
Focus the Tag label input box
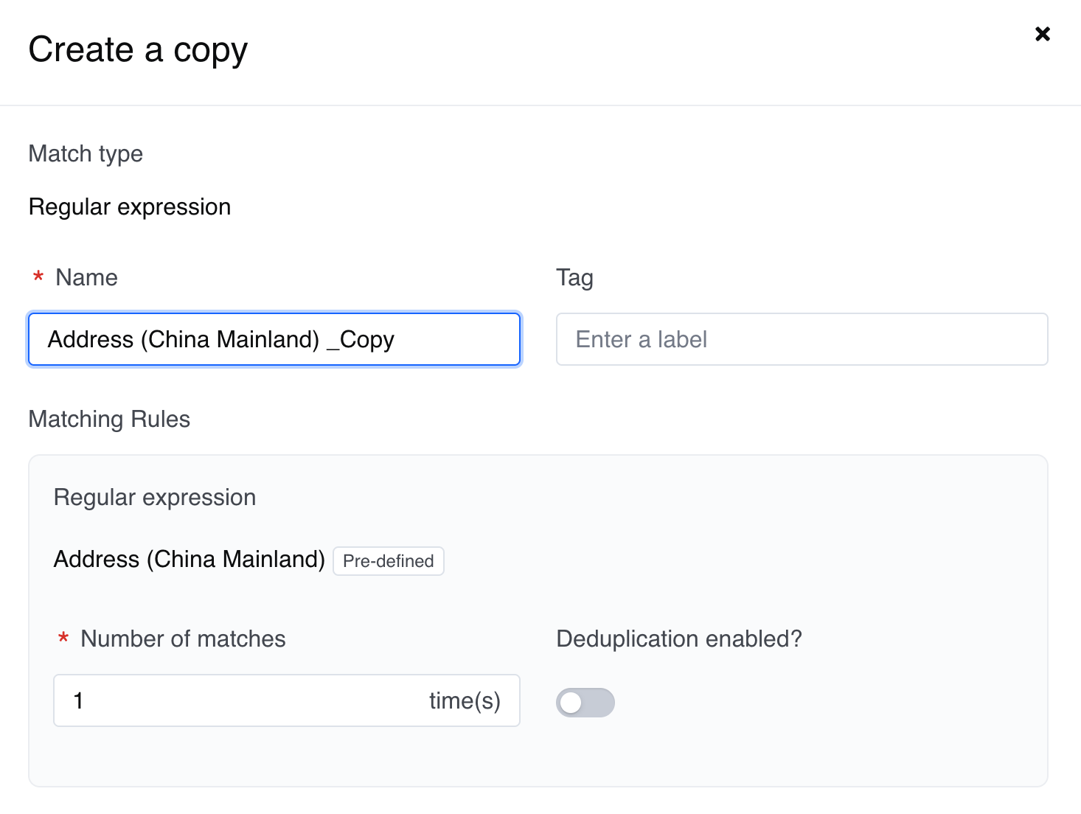(x=802, y=339)
